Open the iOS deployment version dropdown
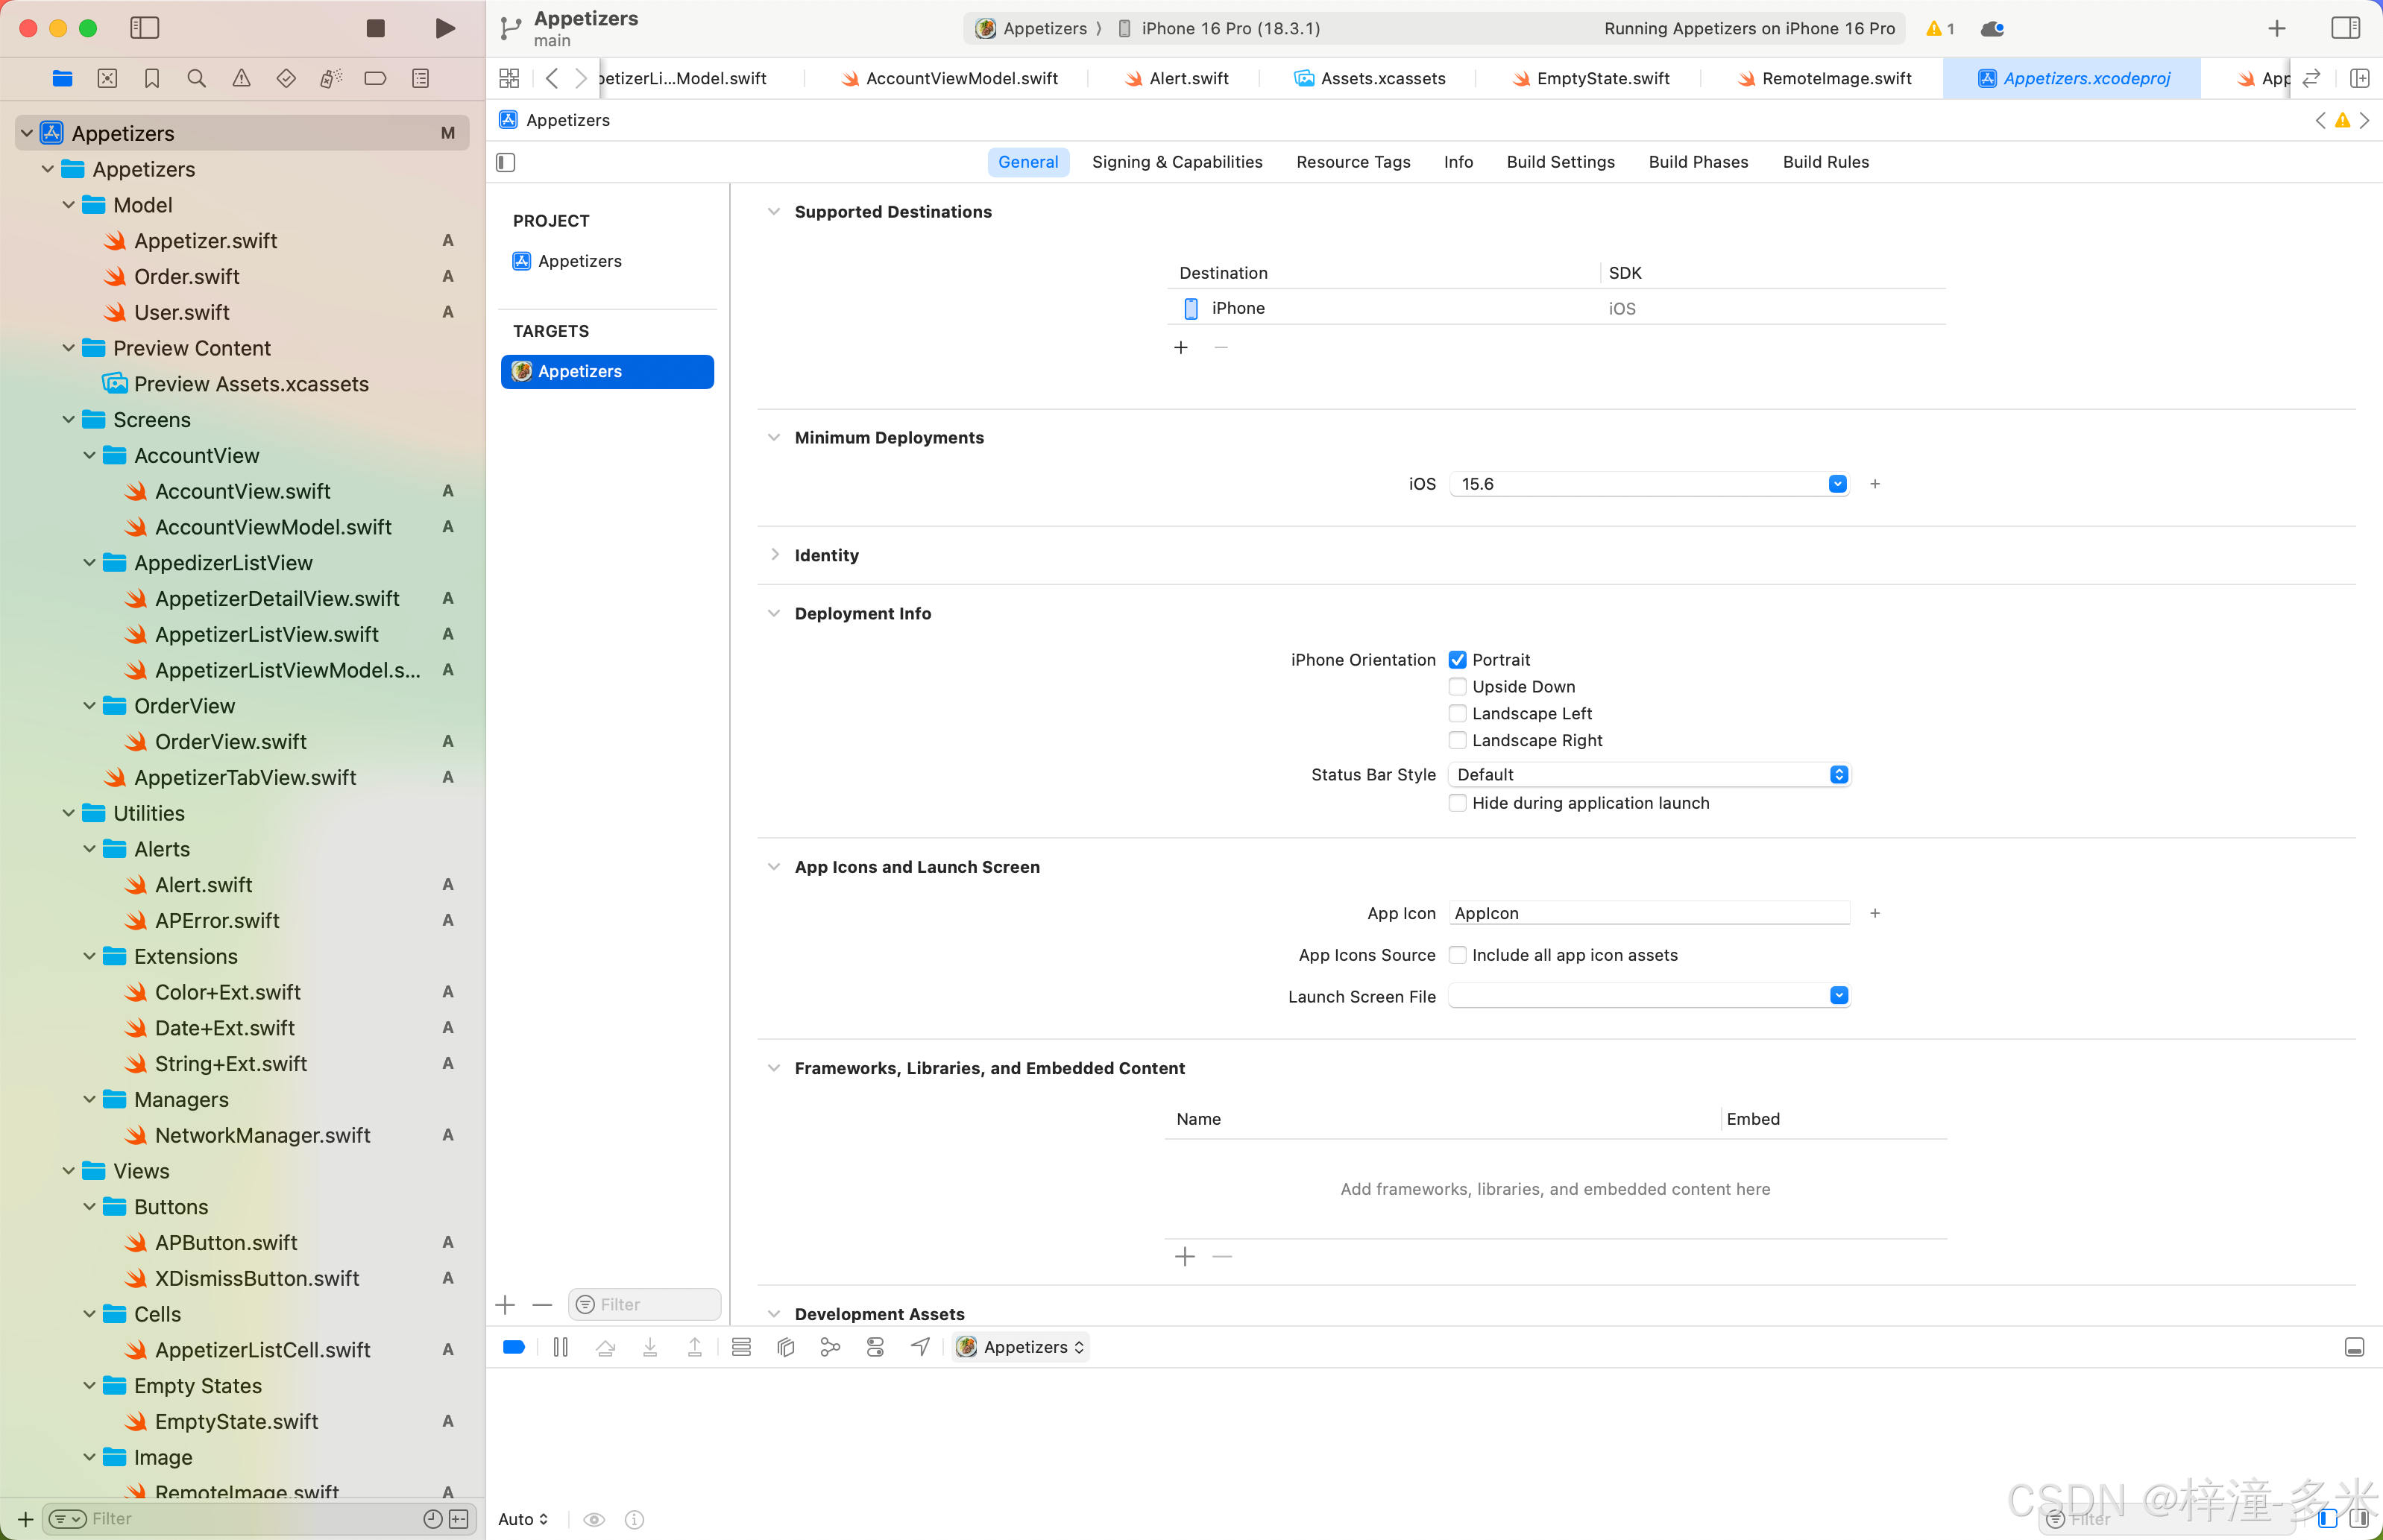 click(1837, 484)
